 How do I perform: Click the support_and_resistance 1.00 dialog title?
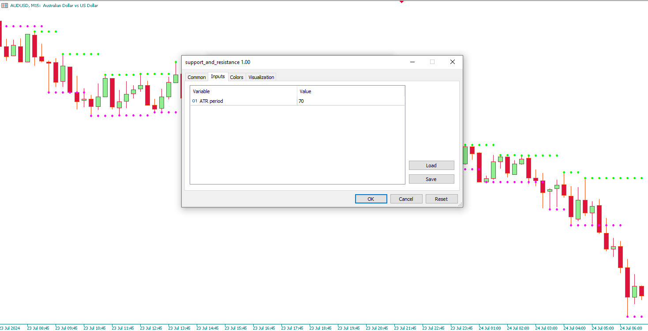[218, 62]
